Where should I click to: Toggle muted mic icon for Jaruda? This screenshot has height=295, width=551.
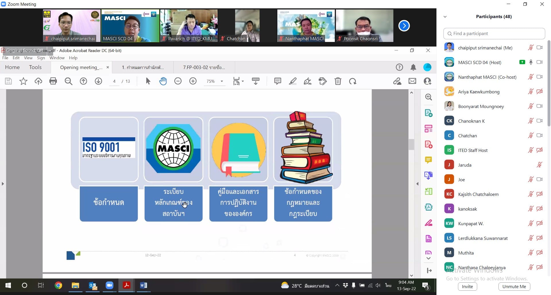539,165
